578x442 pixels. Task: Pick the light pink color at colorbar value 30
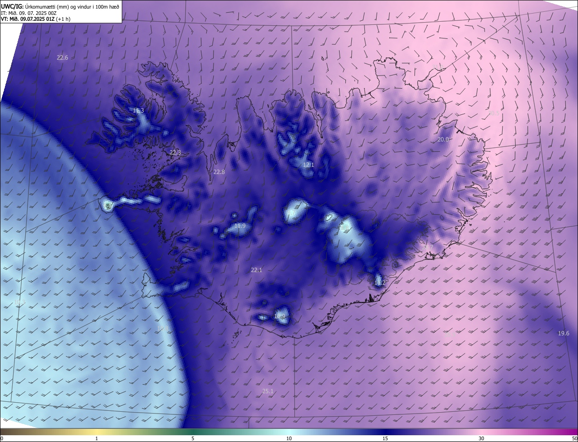click(481, 432)
